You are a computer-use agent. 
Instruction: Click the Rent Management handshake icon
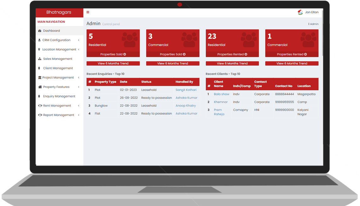[40, 106]
